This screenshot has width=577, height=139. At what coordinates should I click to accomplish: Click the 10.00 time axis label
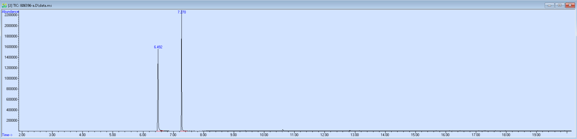point(264,135)
